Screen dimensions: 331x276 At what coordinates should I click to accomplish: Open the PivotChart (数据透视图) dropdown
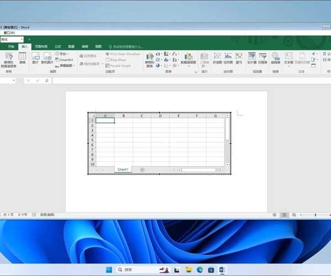click(189, 63)
